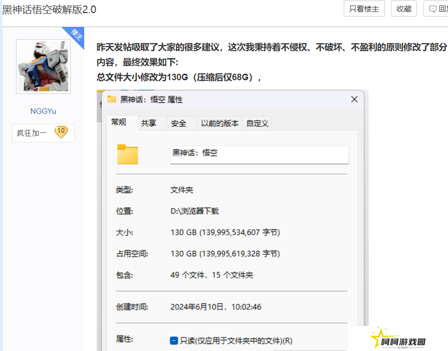Click the level 10 badge icon
448x351 pixels.
point(61,132)
